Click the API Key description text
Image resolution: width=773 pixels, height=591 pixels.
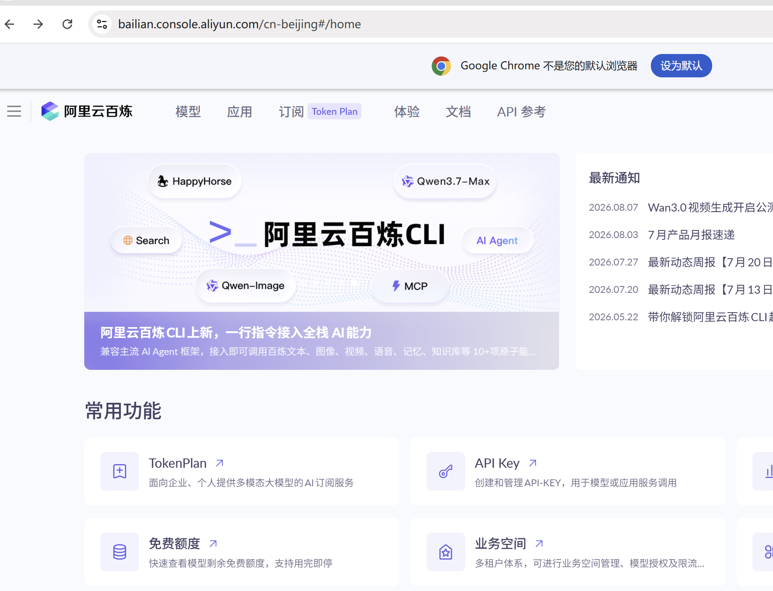point(576,483)
